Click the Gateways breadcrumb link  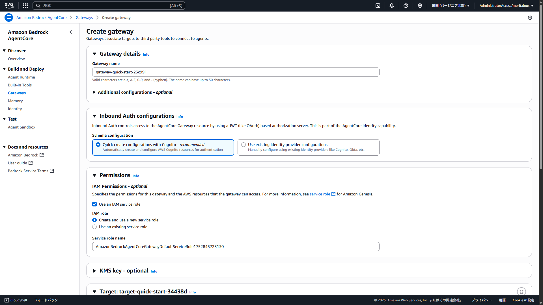point(84,18)
